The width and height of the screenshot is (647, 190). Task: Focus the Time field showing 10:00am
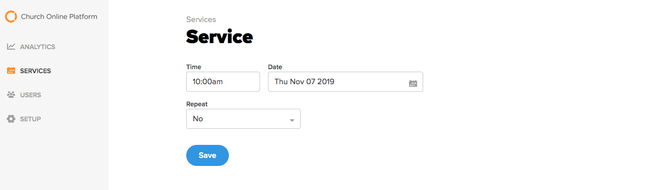coord(223,82)
